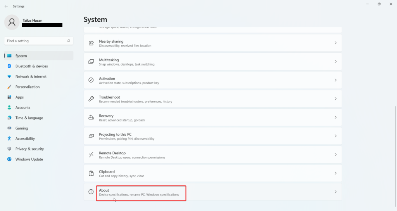Click the vertical scrollbar thumb
This screenshot has height=211, width=397.
pos(395,156)
